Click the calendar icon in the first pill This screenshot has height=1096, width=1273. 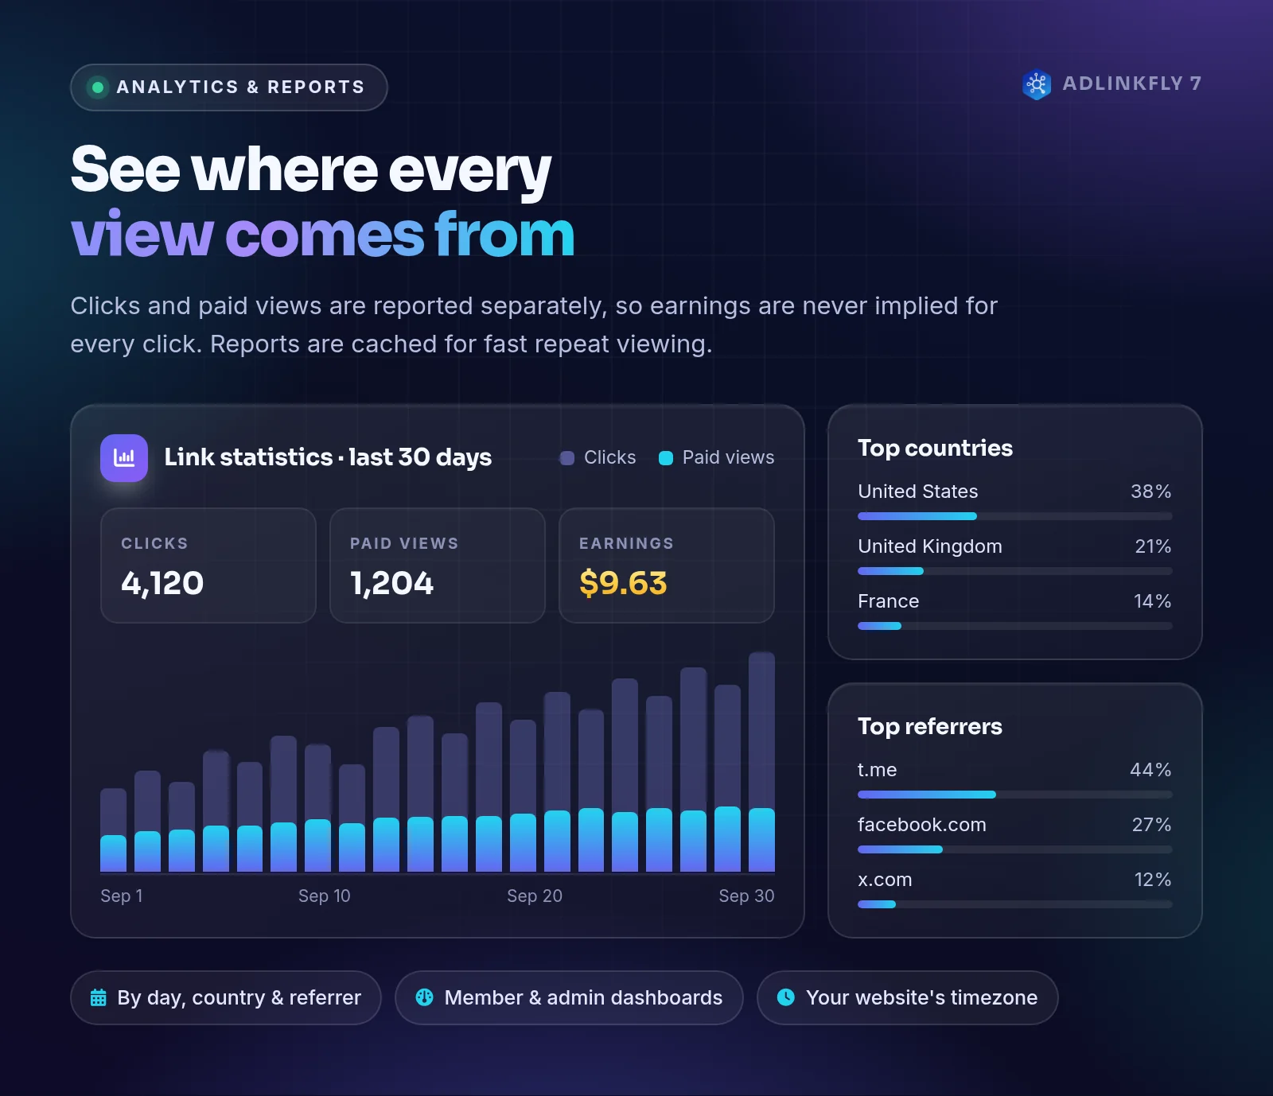point(99,997)
